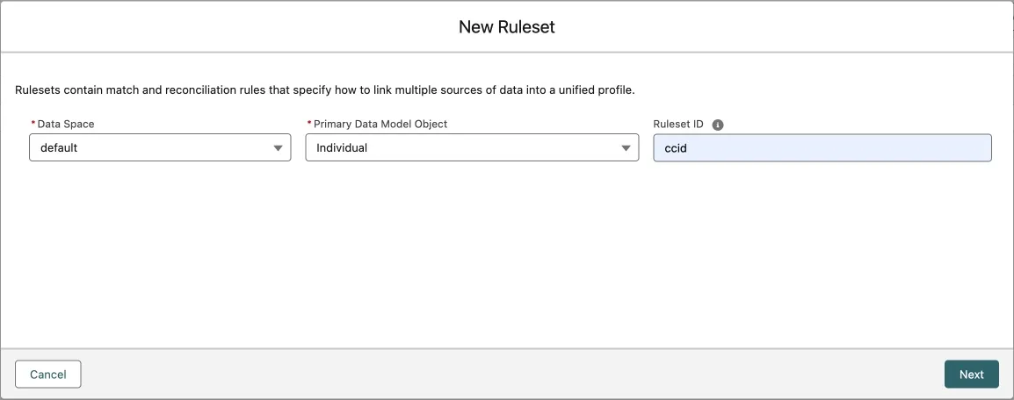This screenshot has width=1014, height=400.
Task: Click the Ruleset ID info tooltip icon
Action: tap(718, 125)
